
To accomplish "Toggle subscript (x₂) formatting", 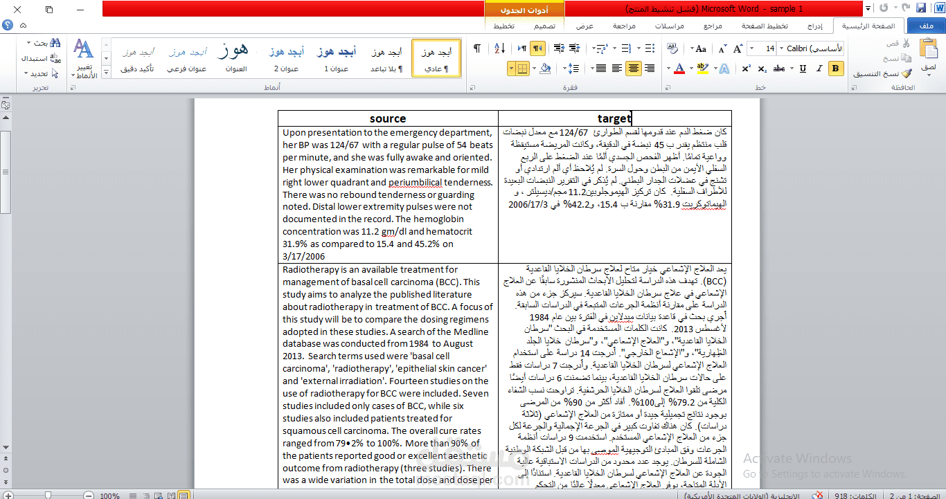I will click(762, 68).
